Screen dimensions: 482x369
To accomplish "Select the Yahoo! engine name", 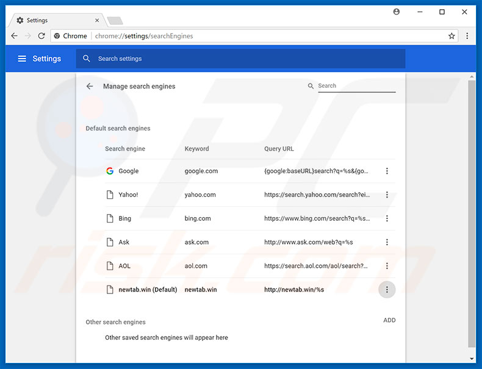I will pos(128,195).
